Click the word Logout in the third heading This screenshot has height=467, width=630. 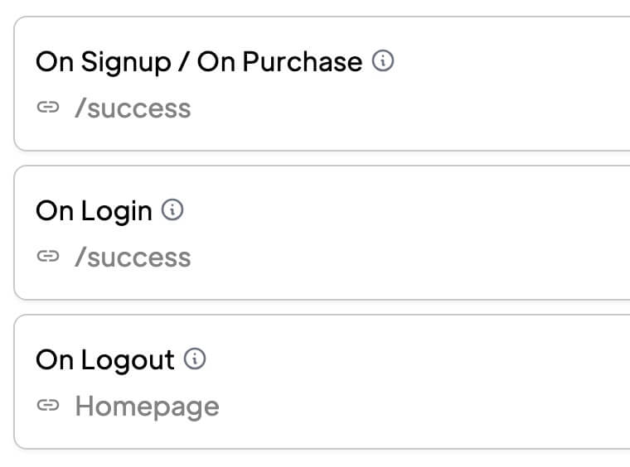(x=128, y=360)
